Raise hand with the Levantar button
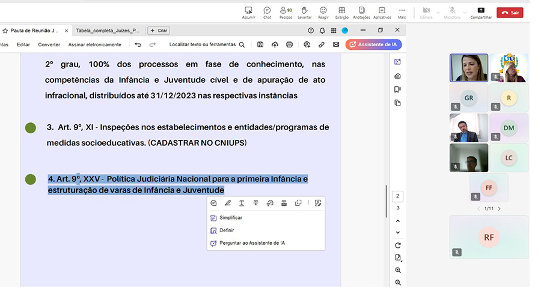 coord(304,11)
